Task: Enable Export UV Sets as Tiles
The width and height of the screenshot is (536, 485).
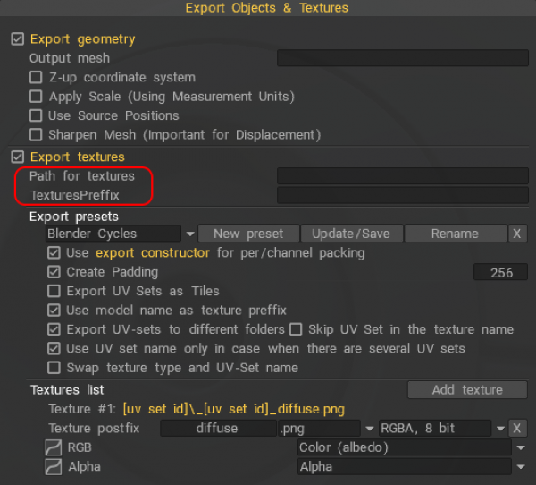Action: [54, 291]
